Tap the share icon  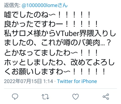(x=106, y=97)
